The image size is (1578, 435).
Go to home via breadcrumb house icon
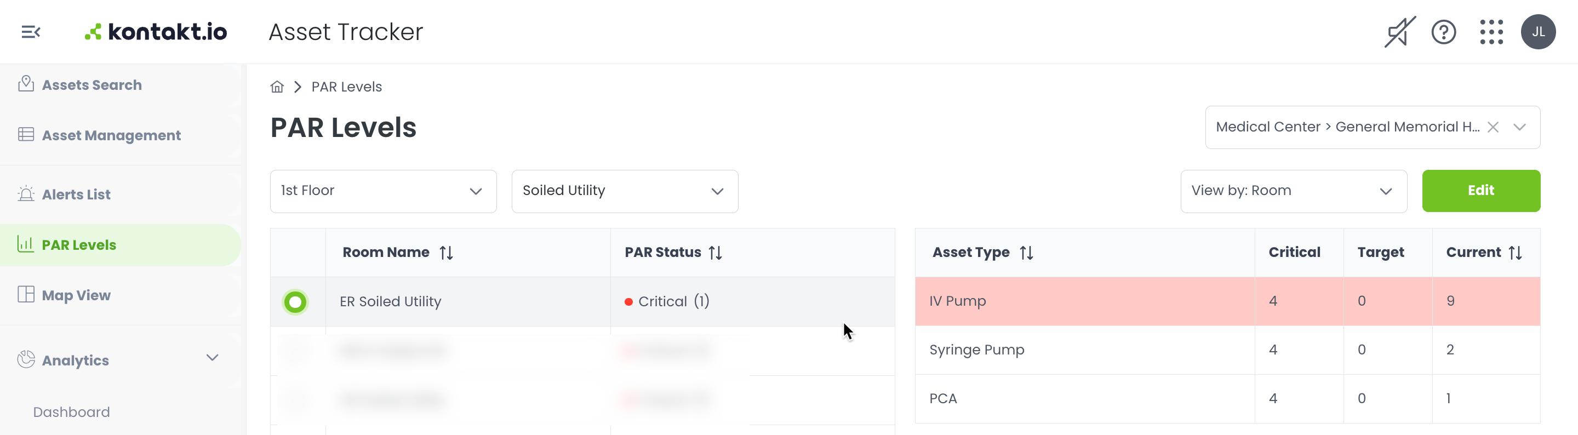[277, 87]
